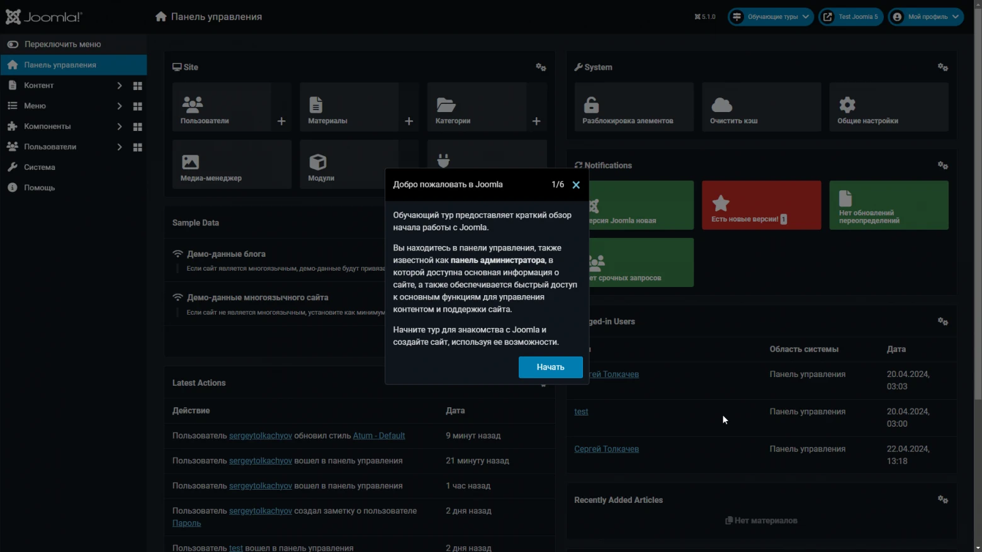Click Нет обновлений переопределений notification

pos(888,205)
